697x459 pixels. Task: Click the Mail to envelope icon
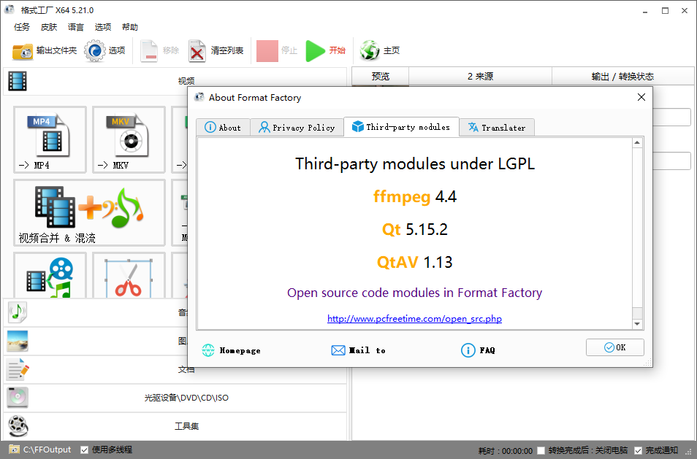pos(338,350)
